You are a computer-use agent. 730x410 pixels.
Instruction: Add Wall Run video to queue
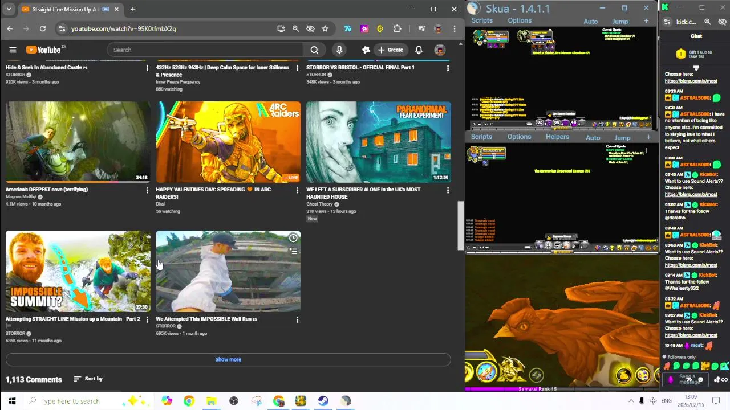[x=293, y=251]
